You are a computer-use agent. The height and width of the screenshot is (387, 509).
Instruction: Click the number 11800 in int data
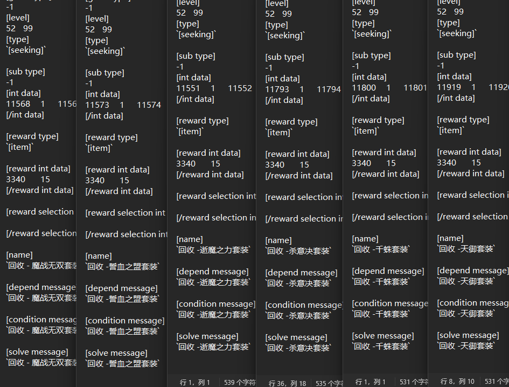[x=364, y=88]
